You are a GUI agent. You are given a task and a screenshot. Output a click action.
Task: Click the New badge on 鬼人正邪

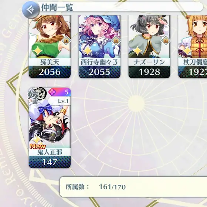pyautogui.click(x=38, y=146)
